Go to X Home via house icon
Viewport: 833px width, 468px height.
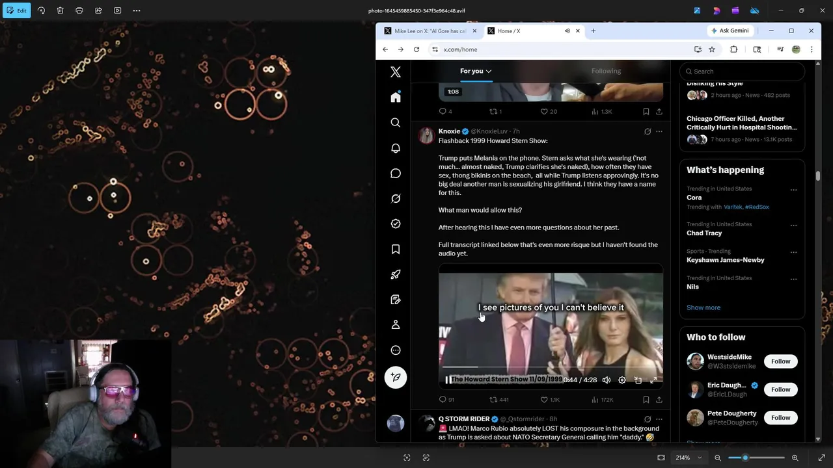(396, 97)
